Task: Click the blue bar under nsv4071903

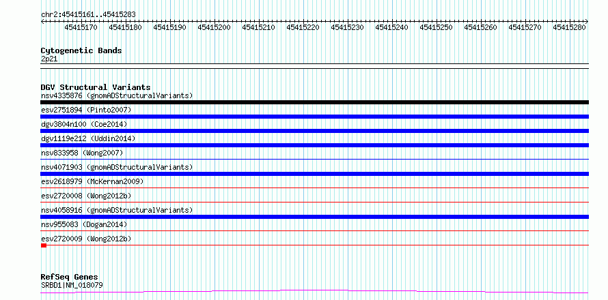Action: click(314, 174)
